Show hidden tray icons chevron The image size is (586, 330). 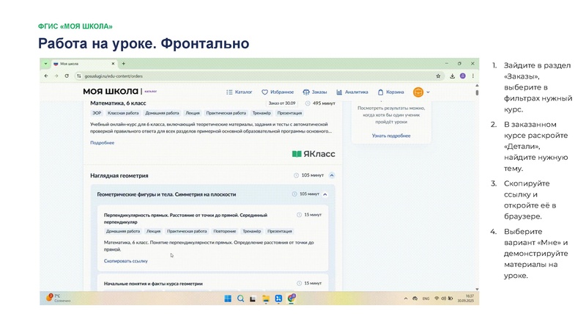406,298
